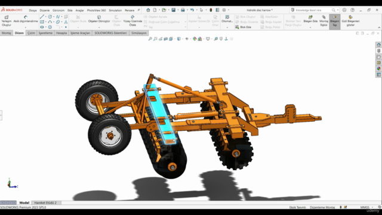Click Zoom to Area icon
Viewport: 382px width, 215px height.
[x=155, y=39]
